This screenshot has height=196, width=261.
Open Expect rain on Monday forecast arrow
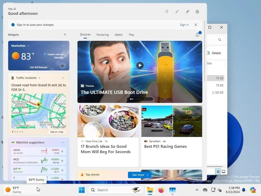[x=65, y=56]
